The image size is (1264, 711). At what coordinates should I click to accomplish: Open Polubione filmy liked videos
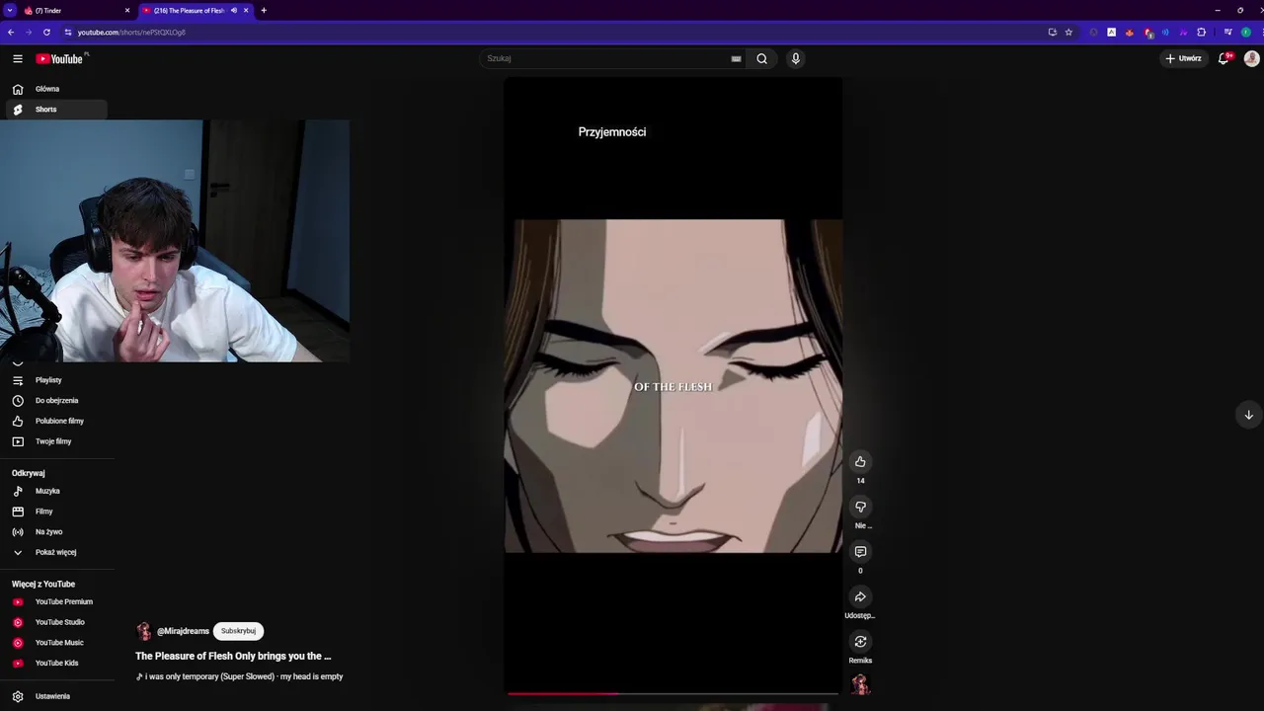[57, 422]
